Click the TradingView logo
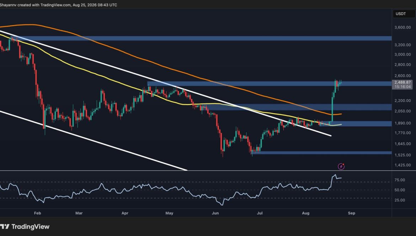The height and width of the screenshot is (236, 416). 25,227
